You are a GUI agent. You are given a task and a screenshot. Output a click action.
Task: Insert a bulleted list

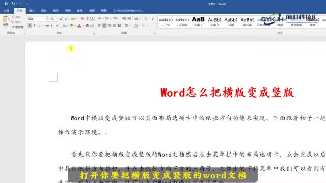click(99, 19)
